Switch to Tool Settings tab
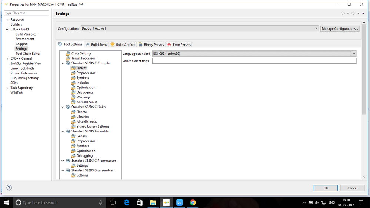Image resolution: width=370 pixels, height=208 pixels. pyautogui.click(x=70, y=44)
